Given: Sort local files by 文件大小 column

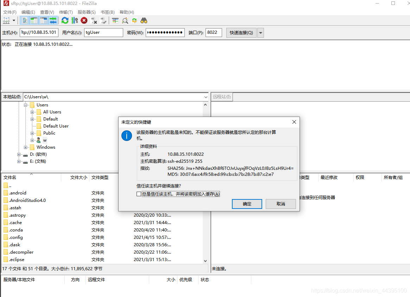Looking at the screenshot, I should 75,178.
